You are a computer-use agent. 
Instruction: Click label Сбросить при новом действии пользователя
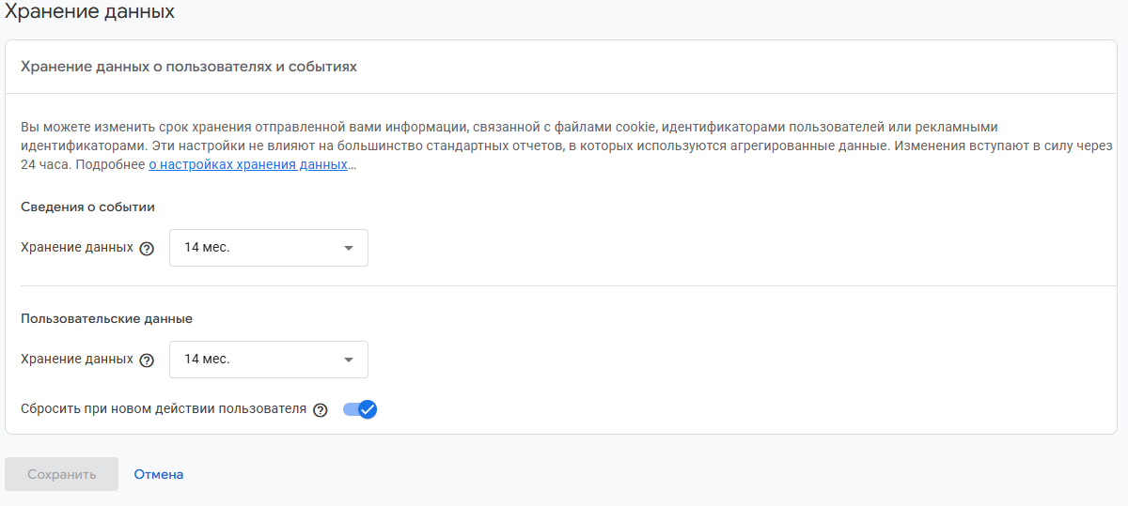(164, 409)
